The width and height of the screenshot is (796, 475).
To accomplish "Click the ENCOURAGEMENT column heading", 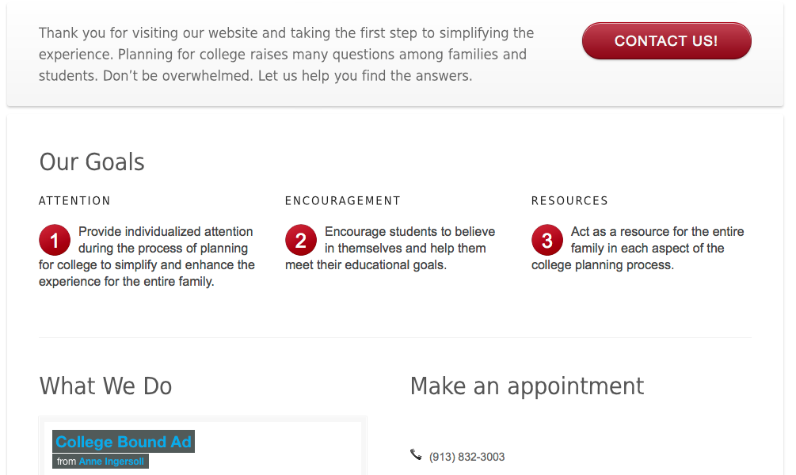I will pos(343,201).
